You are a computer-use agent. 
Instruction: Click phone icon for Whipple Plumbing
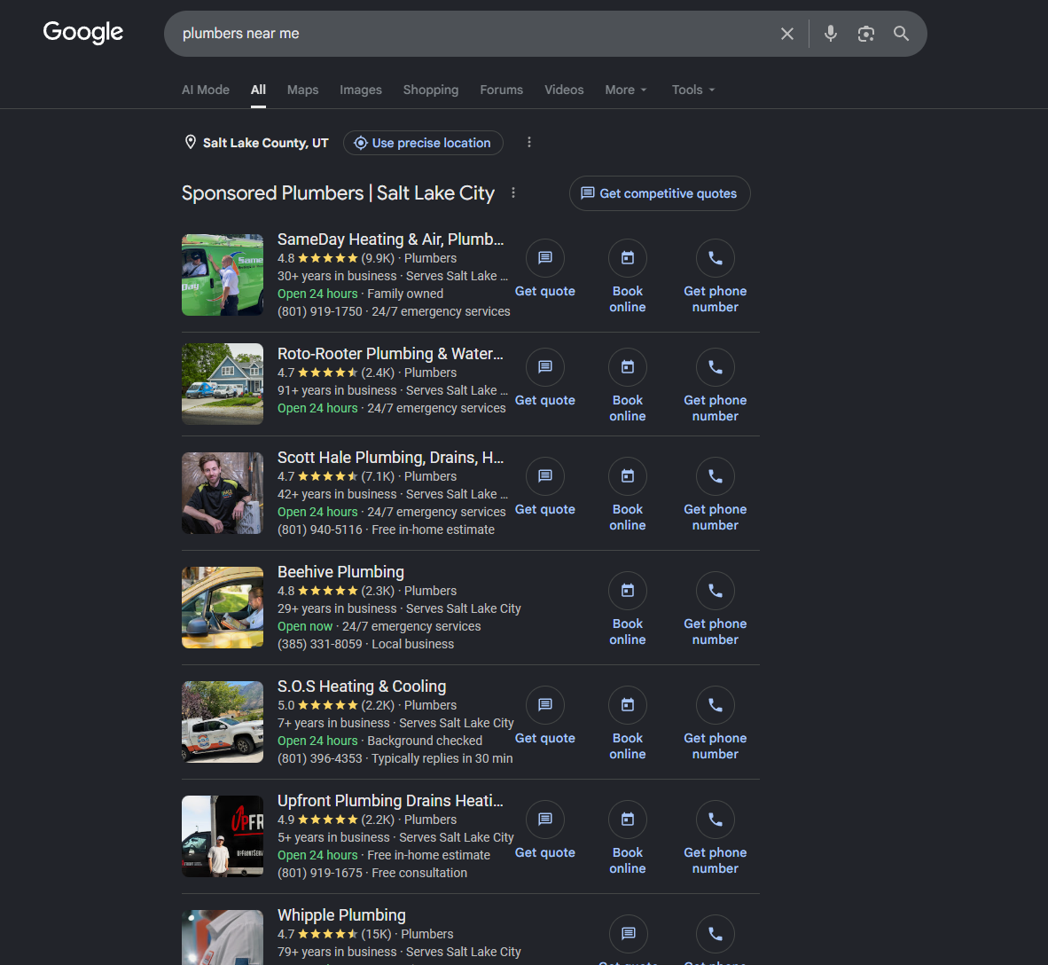click(x=716, y=934)
